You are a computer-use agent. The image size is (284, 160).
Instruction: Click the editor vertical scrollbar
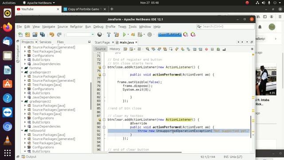click(251, 127)
